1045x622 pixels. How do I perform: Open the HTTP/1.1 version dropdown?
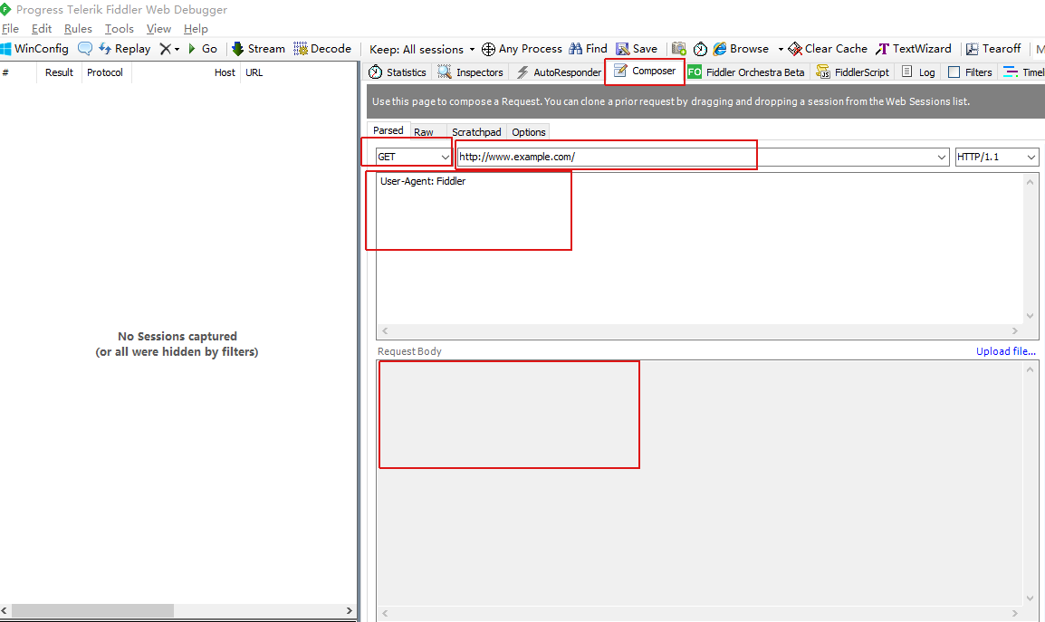tap(996, 157)
